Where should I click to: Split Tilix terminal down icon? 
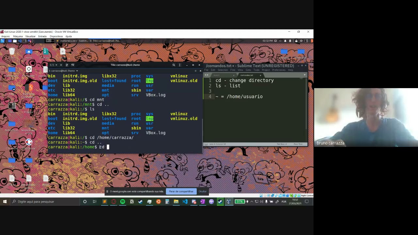coord(72,65)
